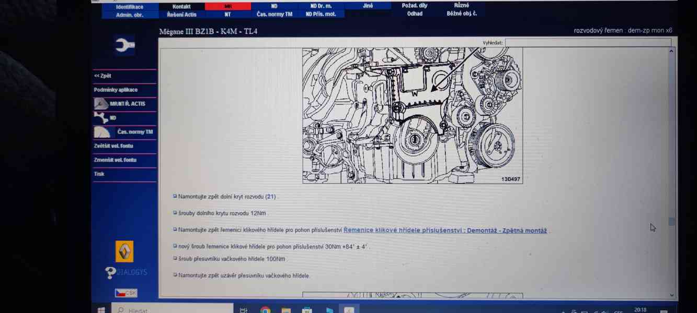The height and width of the screenshot is (313, 697).
Task: Open the Windows Start menu
Action: [101, 310]
